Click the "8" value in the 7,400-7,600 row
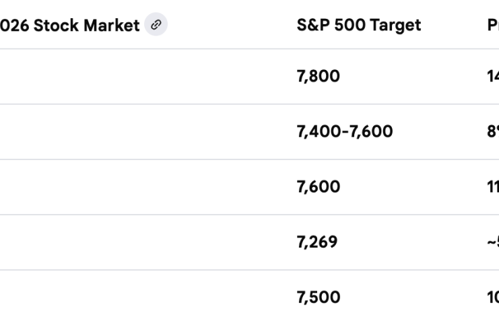Screen dimensions: 499x327 [492, 132]
